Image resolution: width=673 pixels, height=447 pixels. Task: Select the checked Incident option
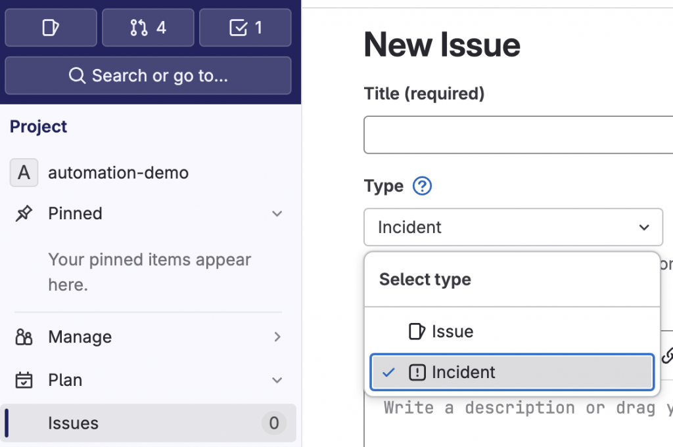click(x=513, y=372)
